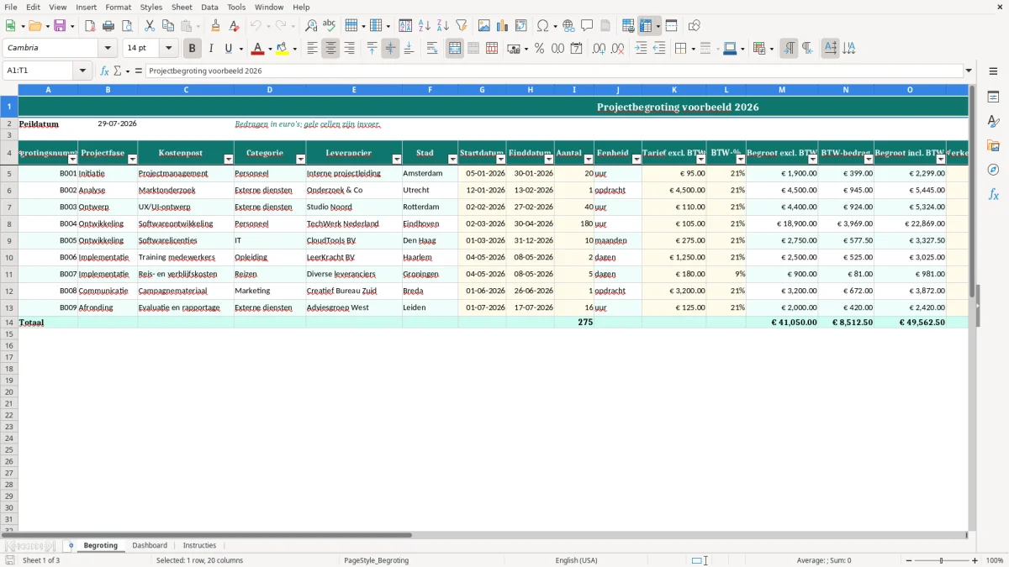
Task: Apply the yellow highlighting color button
Action: pyautogui.click(x=283, y=49)
